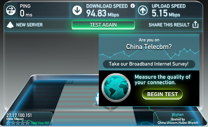This screenshot has height=127, width=208.
Task: Click the share export icon
Action: (195, 24)
